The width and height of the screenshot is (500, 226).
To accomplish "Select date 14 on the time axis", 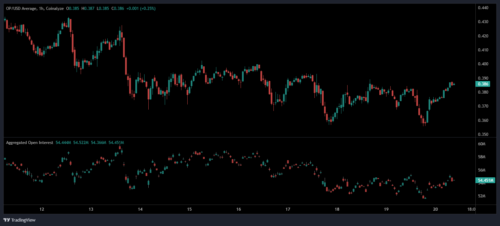I will coord(140,209).
